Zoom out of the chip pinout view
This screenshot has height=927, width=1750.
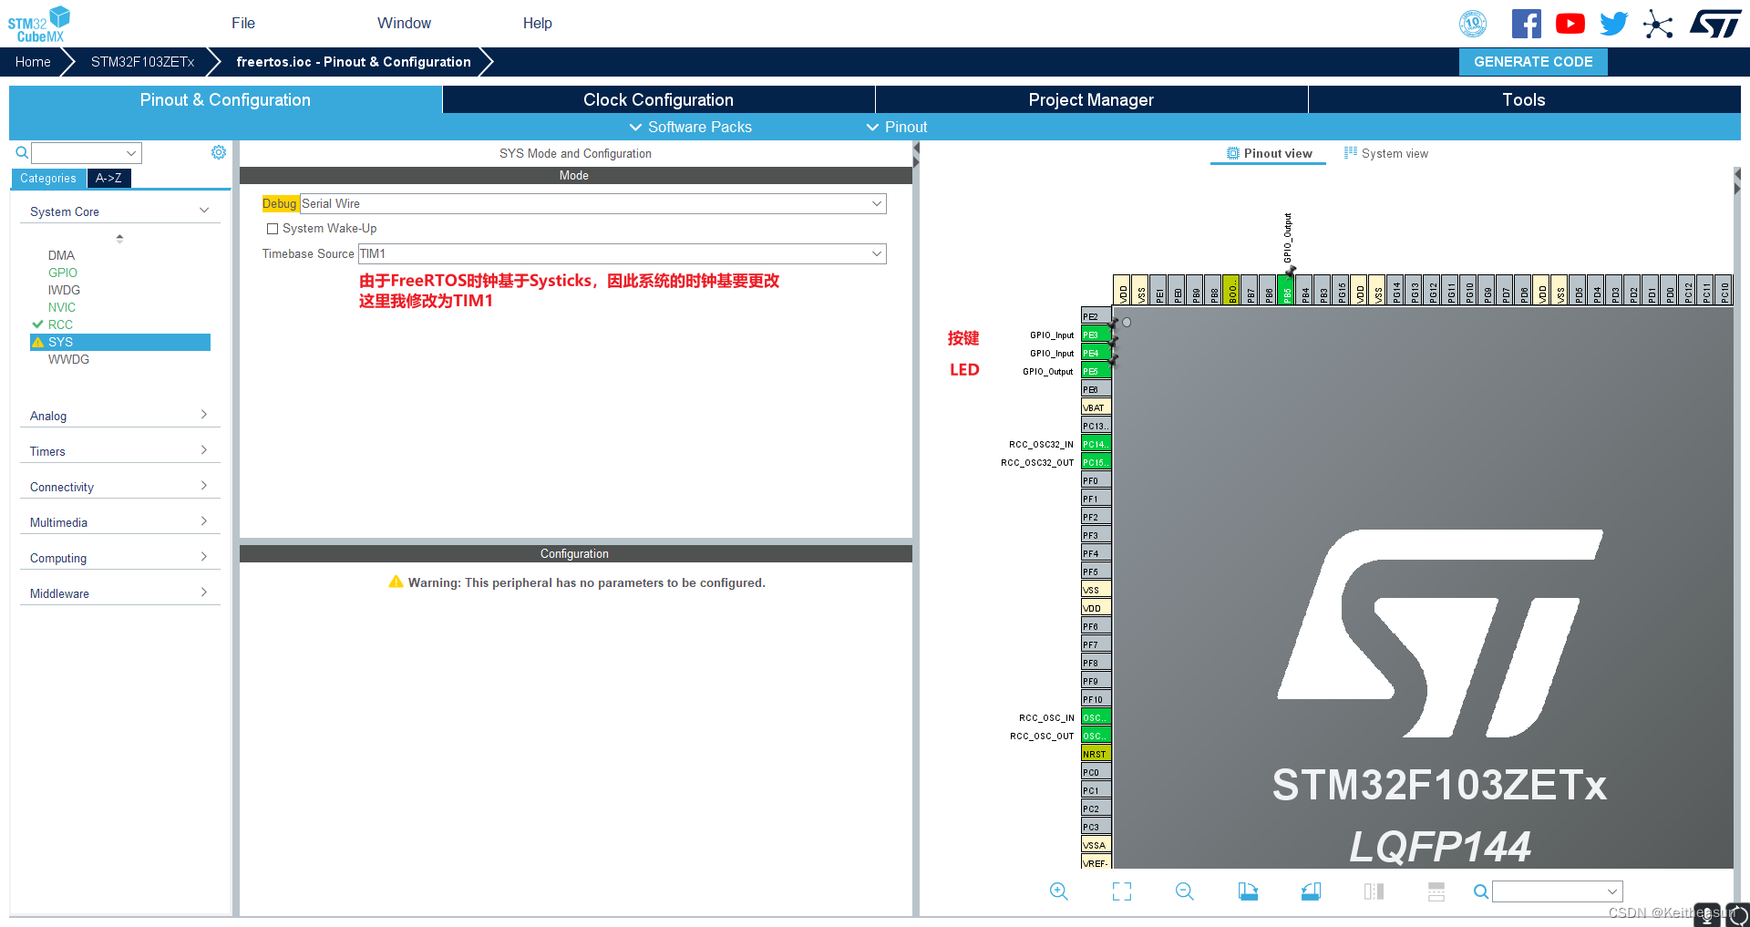[x=1184, y=891]
